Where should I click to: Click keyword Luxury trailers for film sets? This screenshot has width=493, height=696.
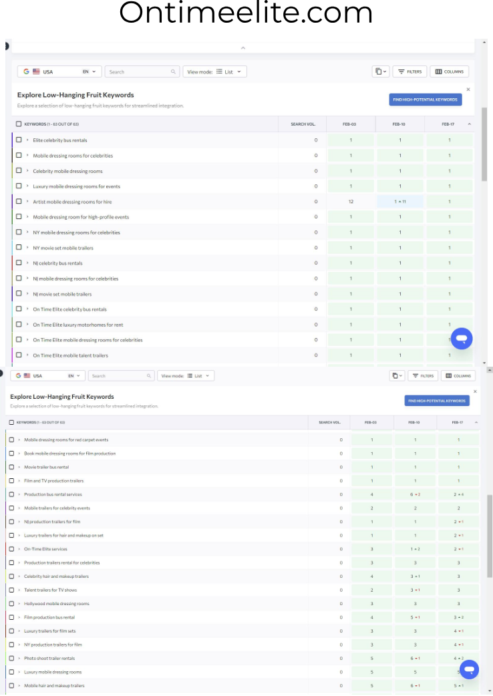pyautogui.click(x=49, y=631)
